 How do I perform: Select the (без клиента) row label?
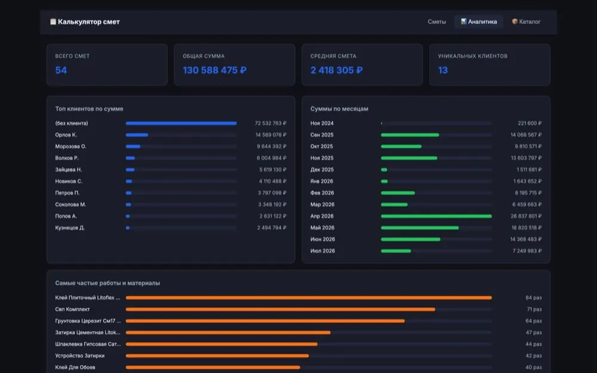tap(72, 123)
